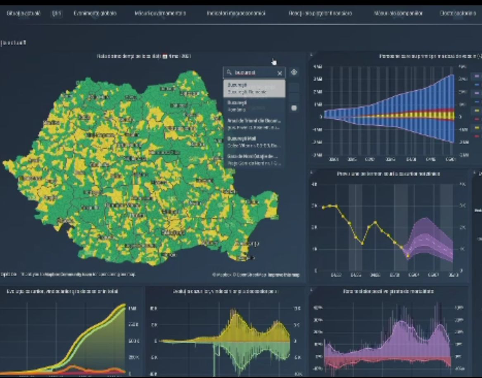
Task: Clear the map search with the X icon
Action: point(280,73)
